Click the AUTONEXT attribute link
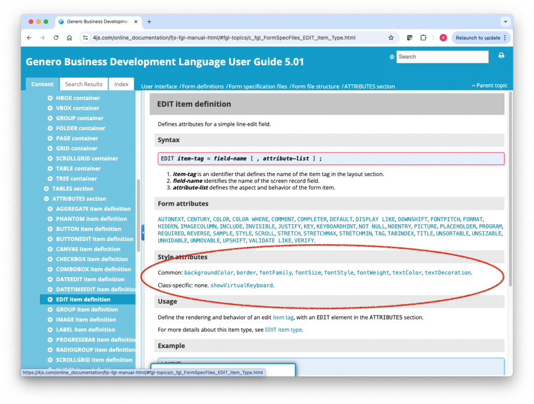The image size is (534, 404). (171, 219)
